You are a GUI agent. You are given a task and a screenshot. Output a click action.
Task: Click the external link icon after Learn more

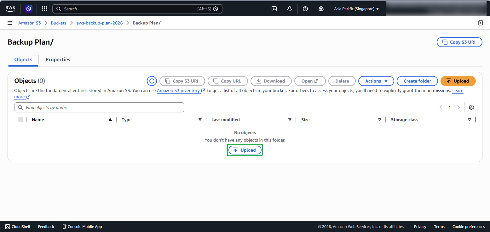pyautogui.click(x=28, y=97)
